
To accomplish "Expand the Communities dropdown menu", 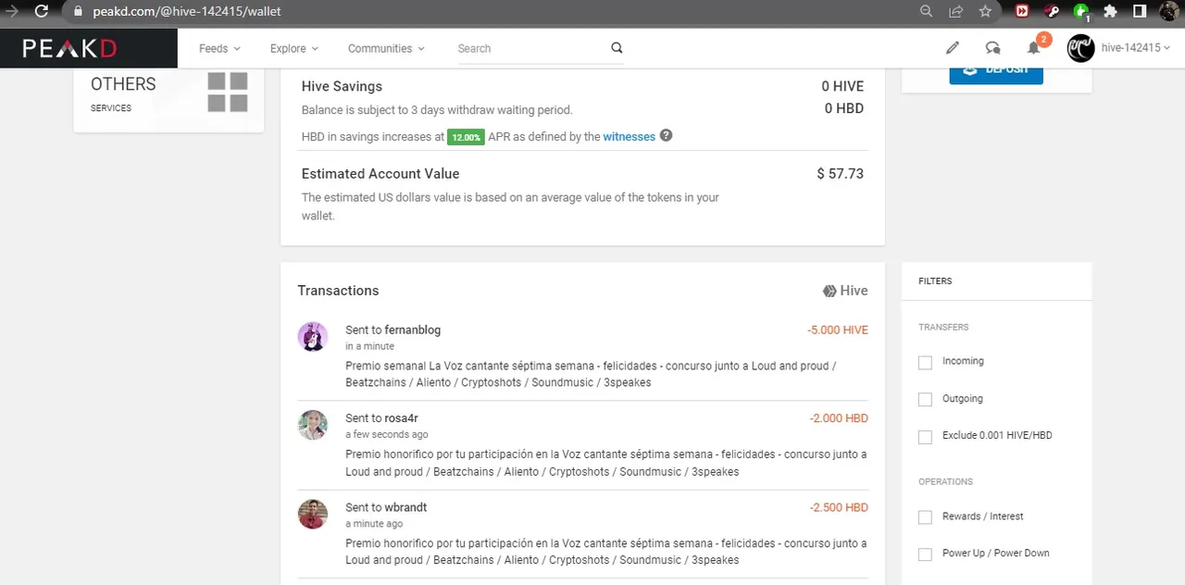I will click(386, 48).
